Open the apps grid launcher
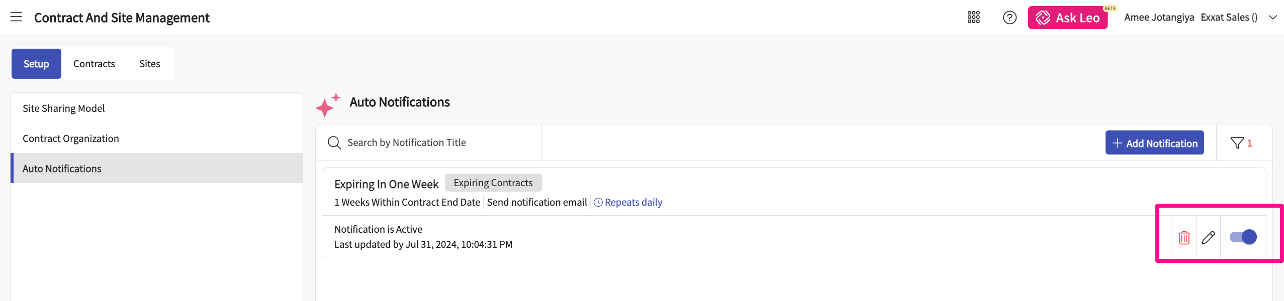The image size is (1284, 301). pyautogui.click(x=973, y=18)
